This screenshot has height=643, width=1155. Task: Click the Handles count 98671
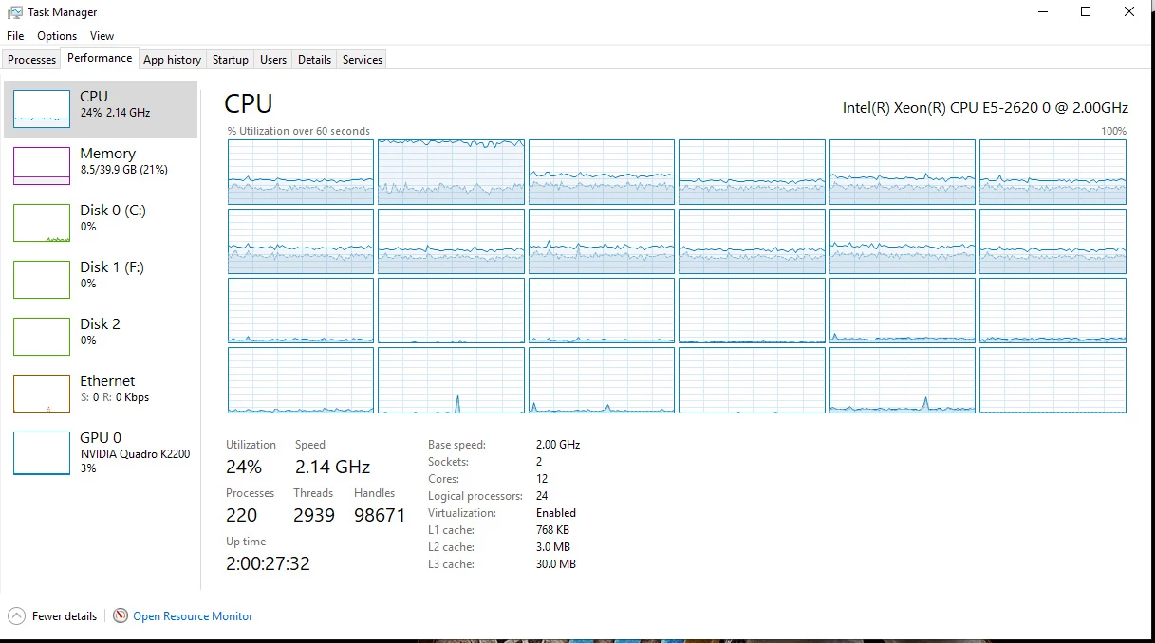click(380, 515)
